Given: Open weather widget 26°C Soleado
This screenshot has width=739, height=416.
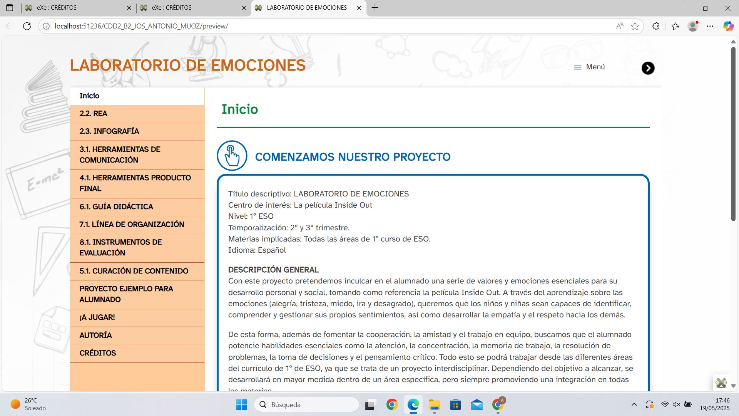Looking at the screenshot, I should coord(28,405).
